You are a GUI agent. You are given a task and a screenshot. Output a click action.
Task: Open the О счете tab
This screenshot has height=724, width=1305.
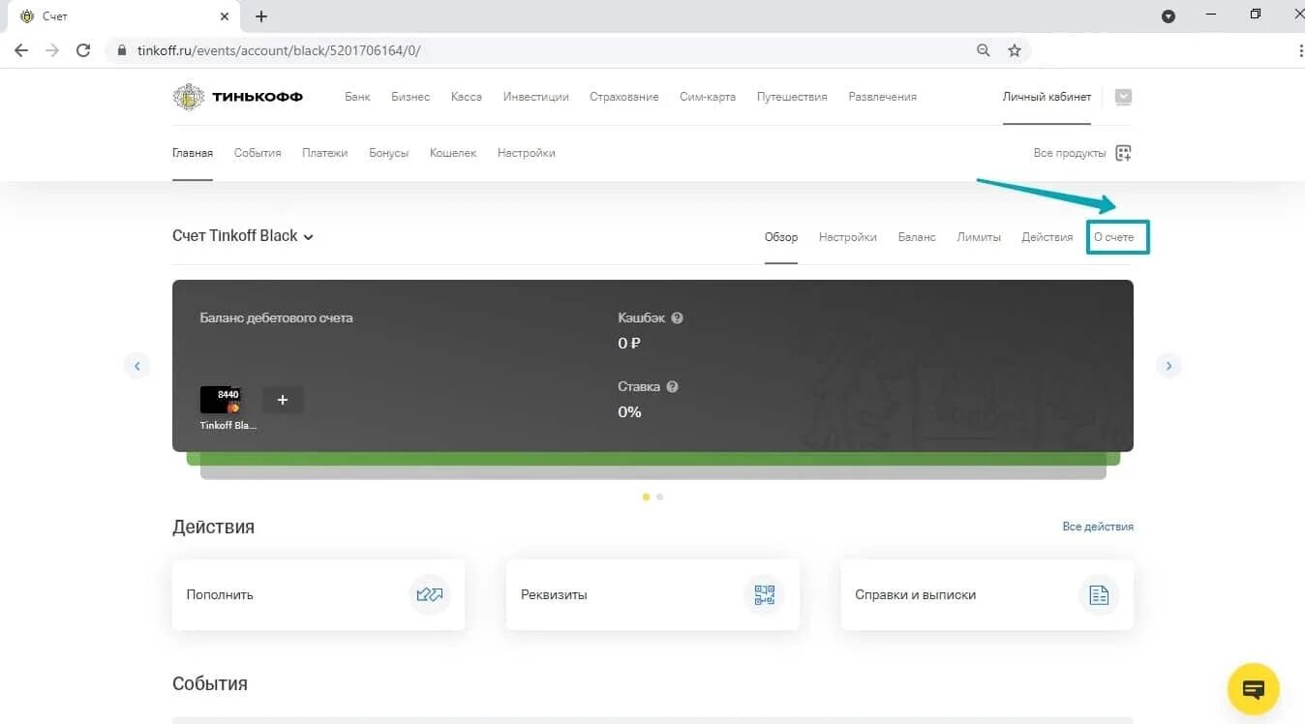tap(1114, 237)
